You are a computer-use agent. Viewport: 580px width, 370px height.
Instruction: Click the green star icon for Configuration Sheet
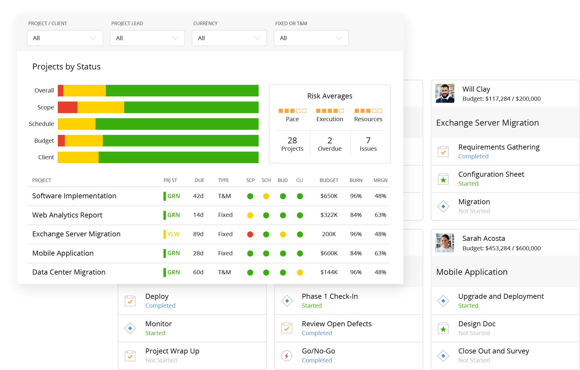pyautogui.click(x=443, y=178)
